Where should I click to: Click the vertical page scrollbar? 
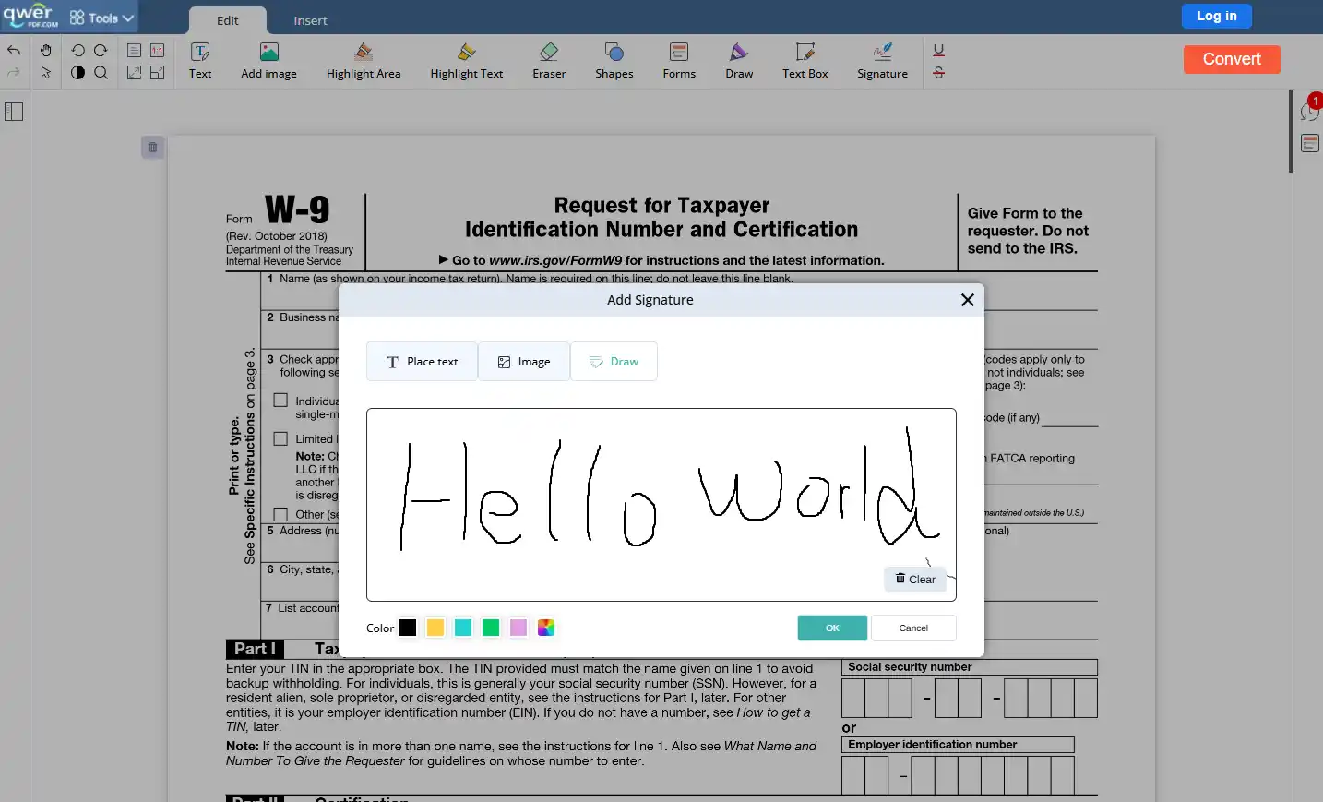(1291, 131)
